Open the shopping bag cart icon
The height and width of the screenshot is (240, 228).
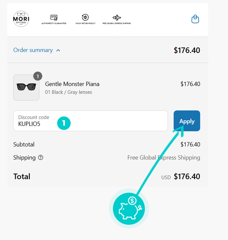195,19
